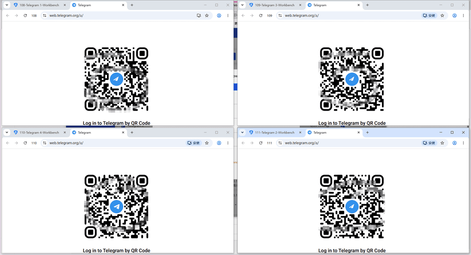471x255 pixels.
Task: Close the 111-Telegram 2-Workbench tab
Action: [x=300, y=133]
